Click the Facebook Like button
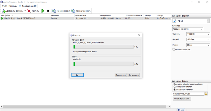 (181, 110)
